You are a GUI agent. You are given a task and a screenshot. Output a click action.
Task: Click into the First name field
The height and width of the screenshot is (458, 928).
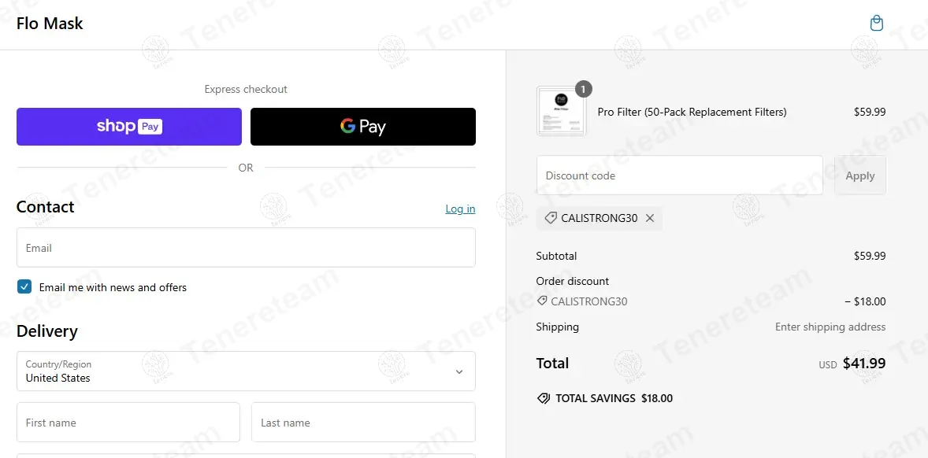tap(128, 423)
